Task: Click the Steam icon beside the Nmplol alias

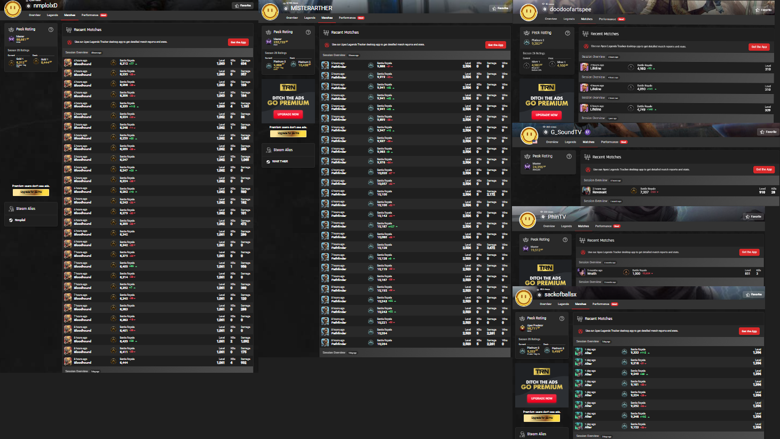Action: tap(11, 220)
